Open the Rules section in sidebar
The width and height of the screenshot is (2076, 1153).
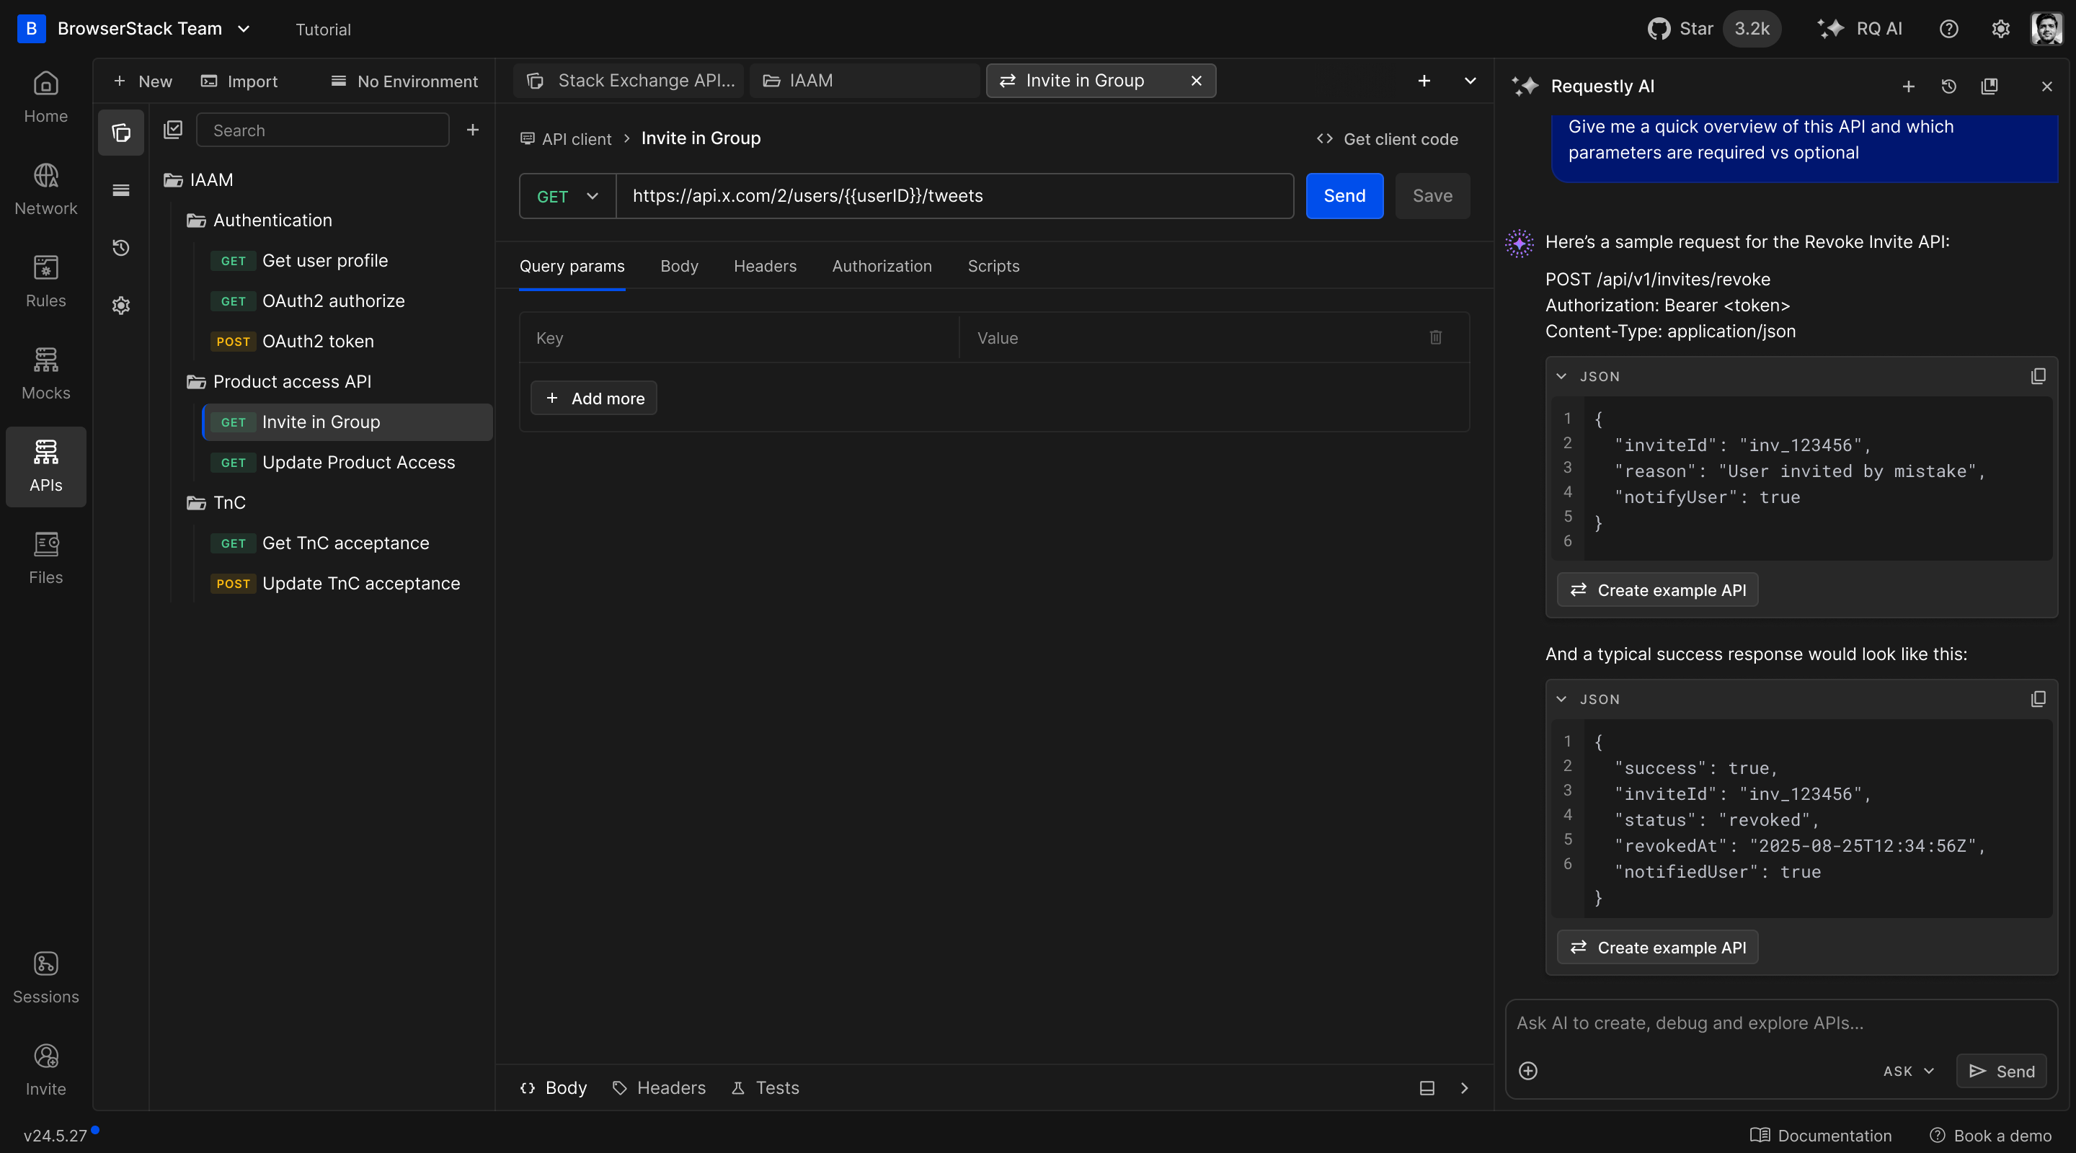[46, 282]
